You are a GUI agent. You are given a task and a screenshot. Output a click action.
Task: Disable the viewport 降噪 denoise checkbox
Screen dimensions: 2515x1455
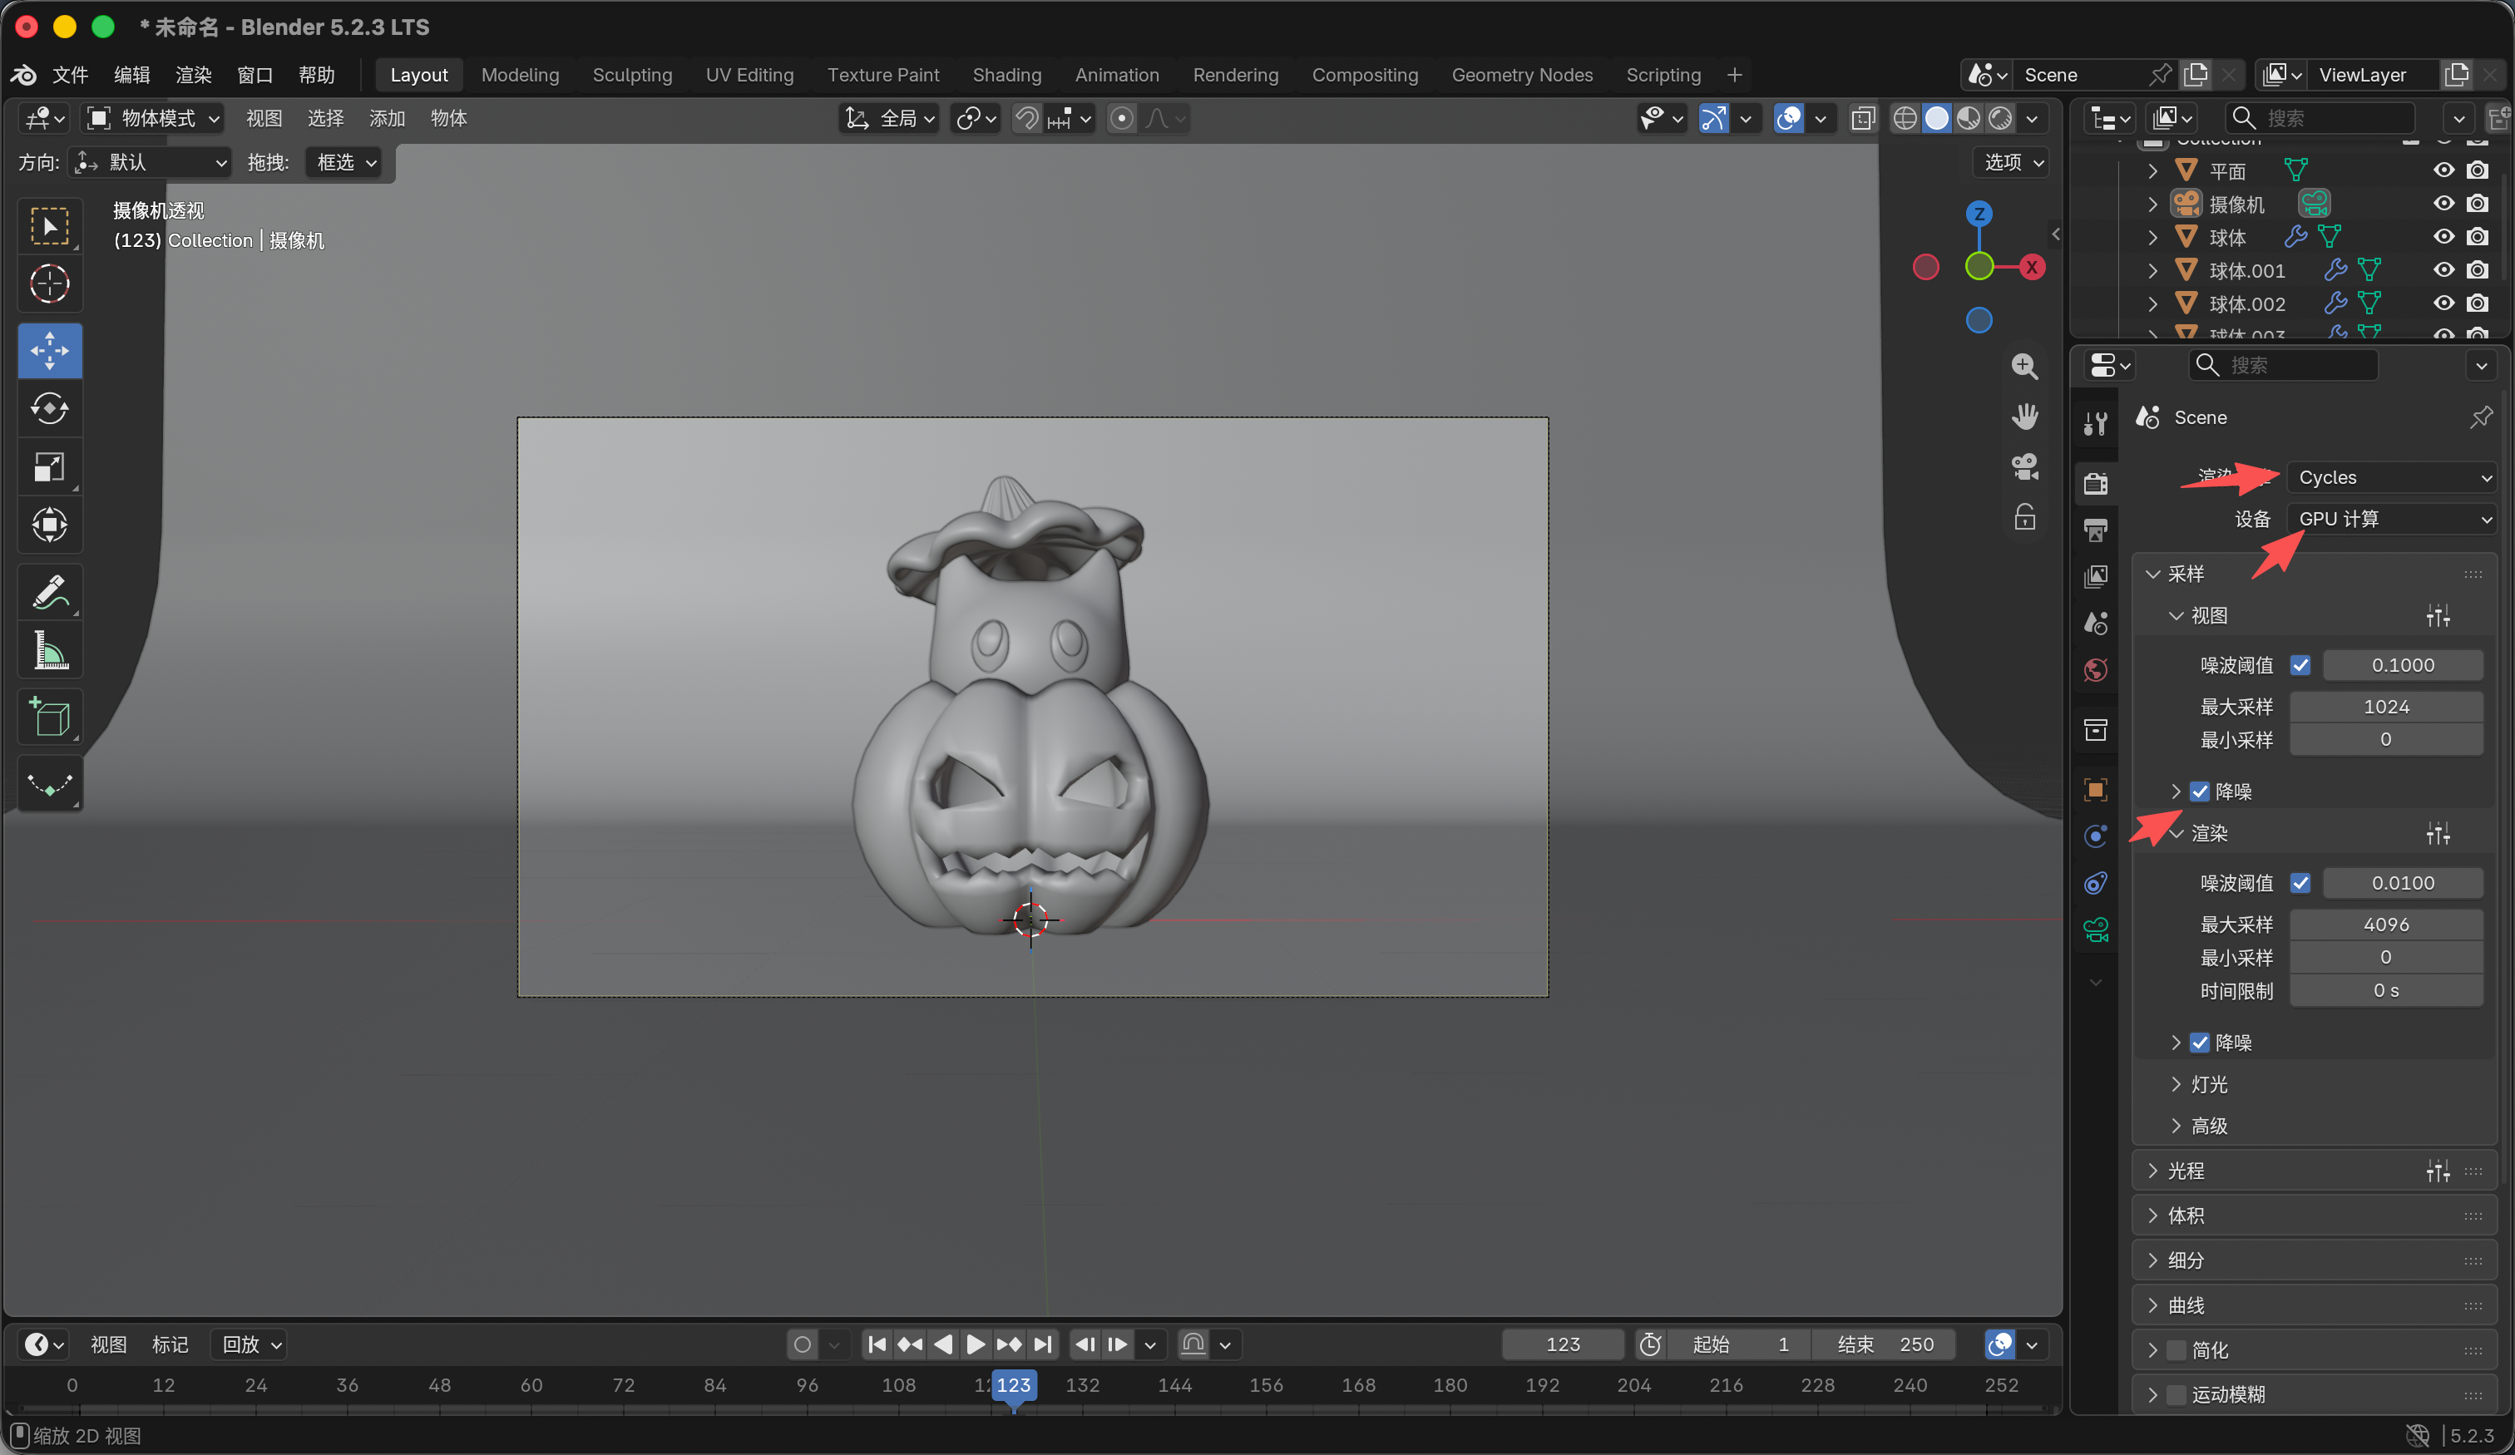(x=2200, y=792)
